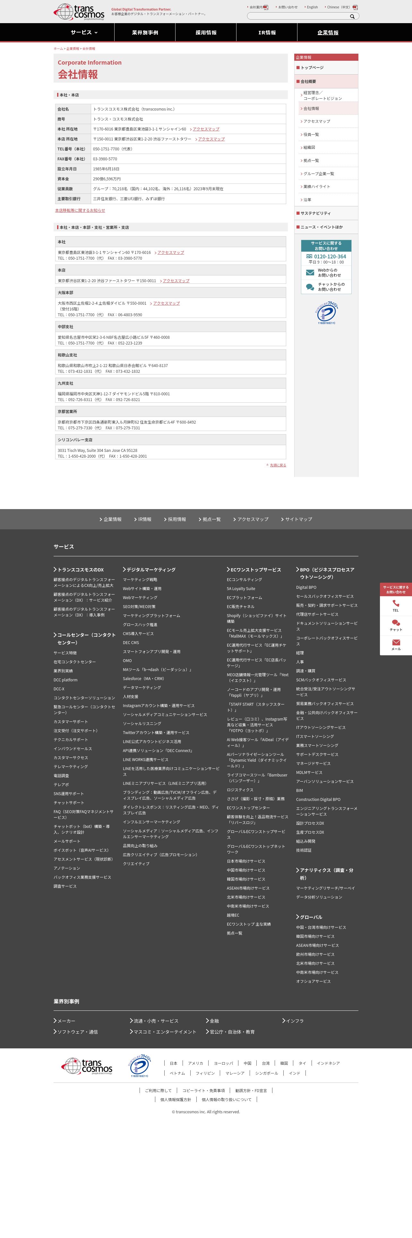Image resolution: width=412 pixels, height=1238 pixels.
Task: Open the 企業情報 navigation tab
Action: tap(328, 32)
